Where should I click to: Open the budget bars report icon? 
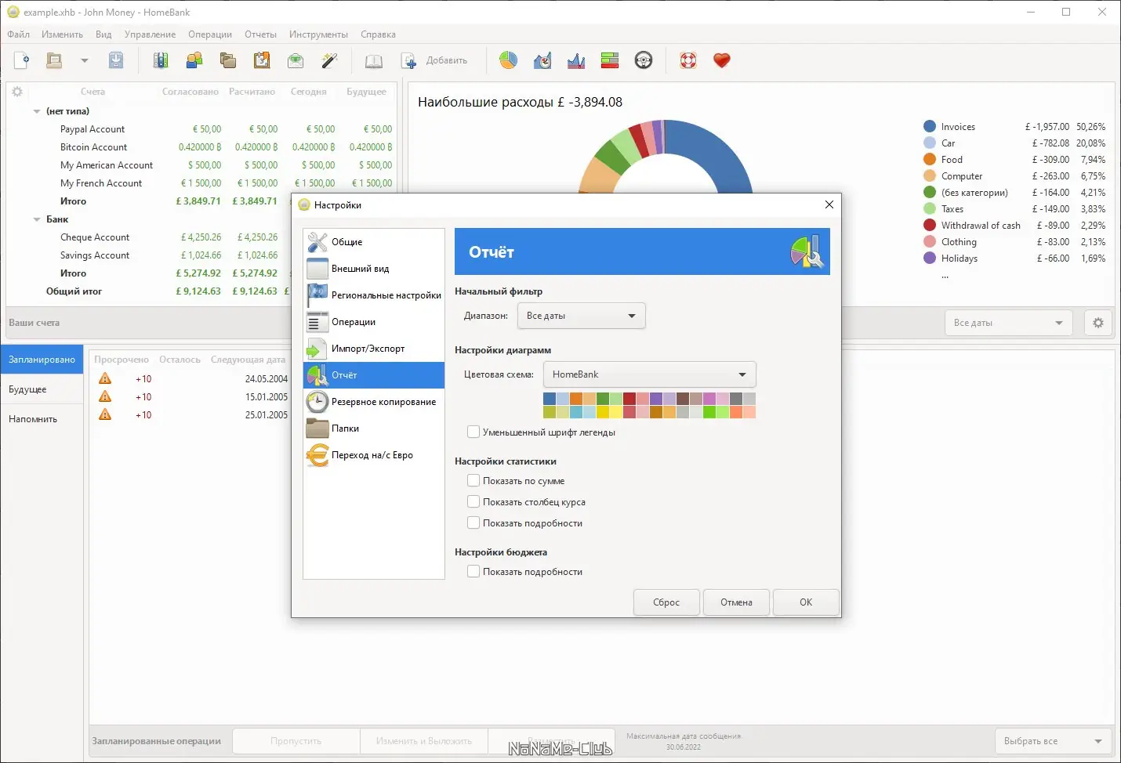coord(610,60)
